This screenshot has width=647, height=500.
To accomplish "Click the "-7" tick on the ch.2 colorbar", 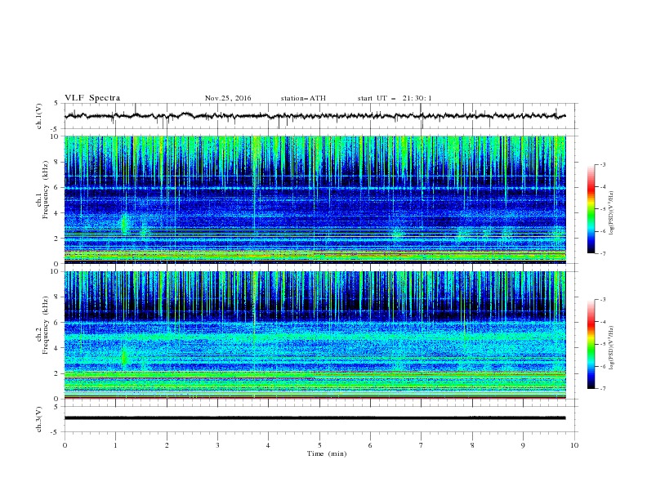I will (x=602, y=389).
